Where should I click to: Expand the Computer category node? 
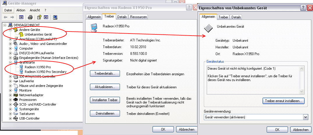click(10, 48)
